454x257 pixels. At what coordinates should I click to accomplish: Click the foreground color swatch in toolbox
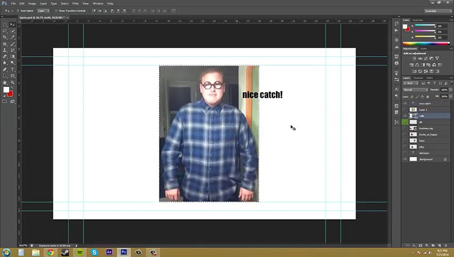click(x=6, y=90)
